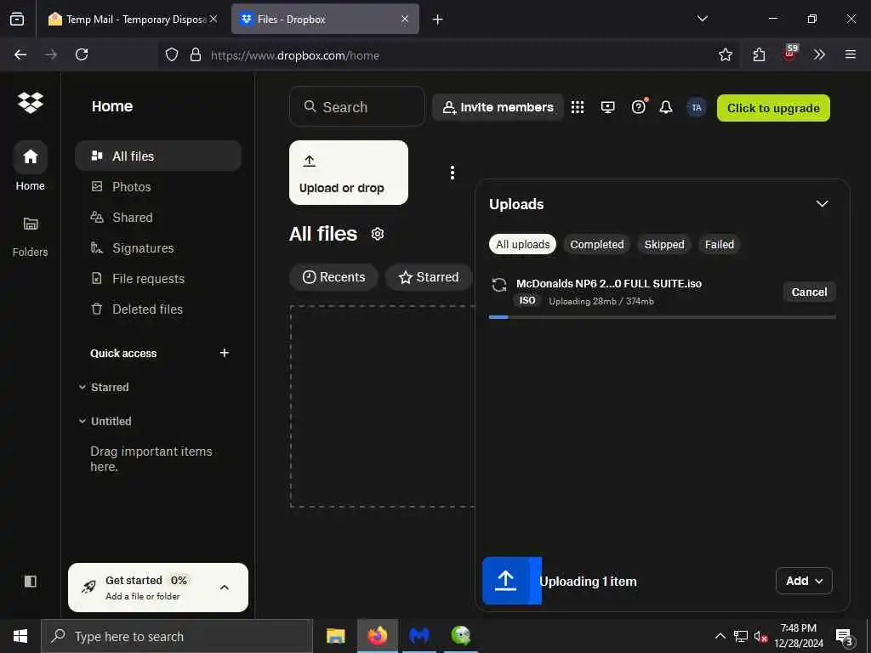
Task: Click the upload sync status icon
Action: [499, 285]
